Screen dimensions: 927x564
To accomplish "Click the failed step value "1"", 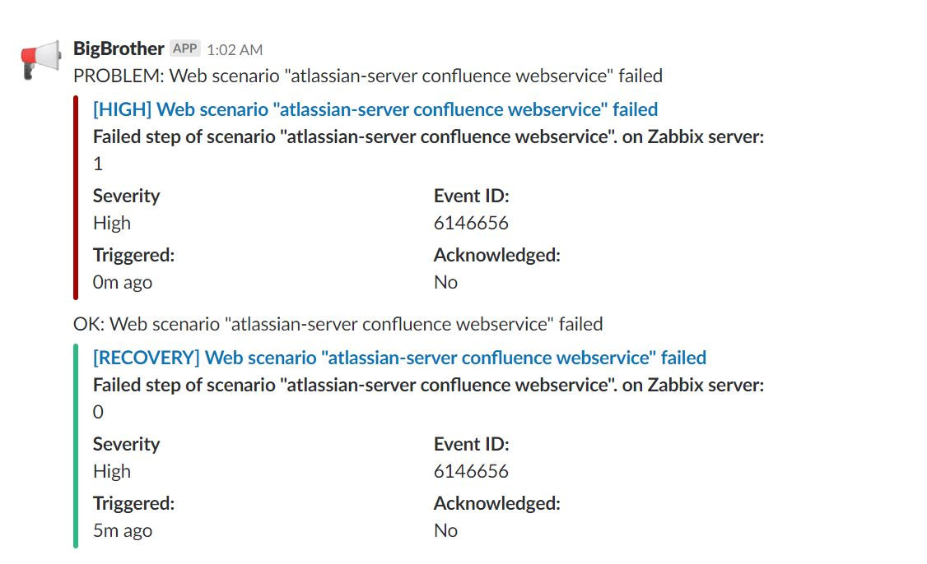I will [98, 164].
